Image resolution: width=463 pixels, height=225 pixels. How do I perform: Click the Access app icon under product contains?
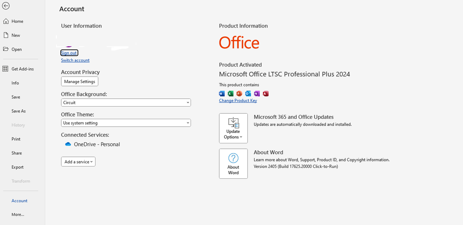[x=266, y=94]
